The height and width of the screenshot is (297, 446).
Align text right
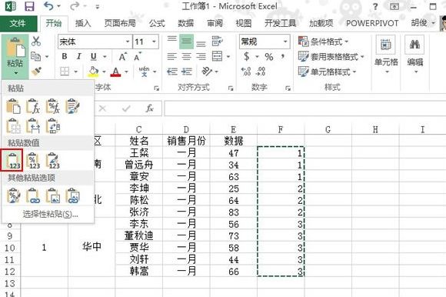click(201, 56)
